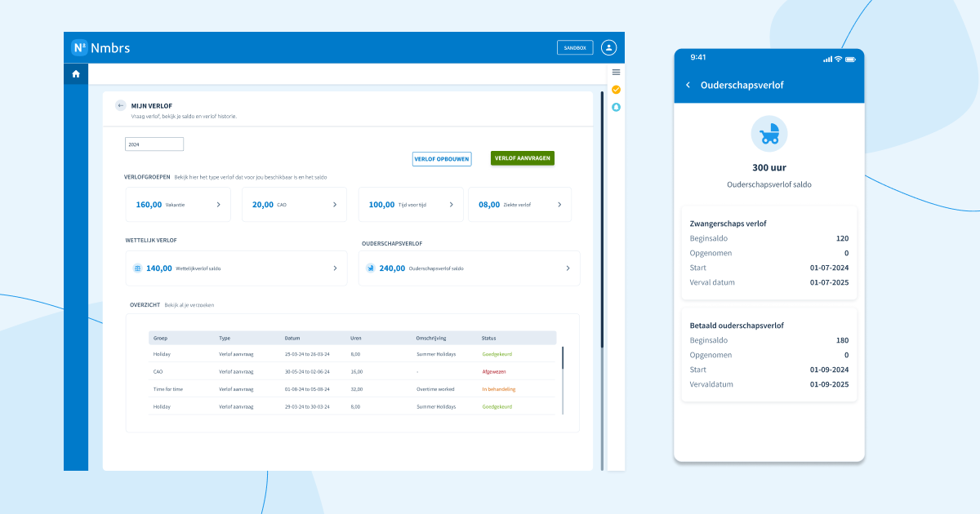Tap the Wi-Fi icon in phone status bar

pos(838,59)
